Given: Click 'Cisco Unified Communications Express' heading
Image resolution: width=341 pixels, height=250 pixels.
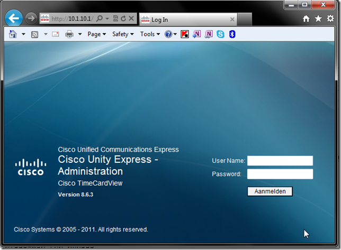Looking at the screenshot, I should (118, 150).
